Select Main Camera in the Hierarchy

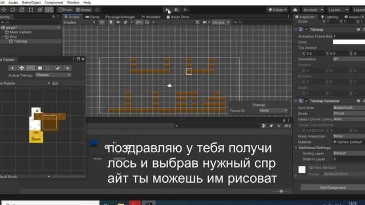[21, 32]
